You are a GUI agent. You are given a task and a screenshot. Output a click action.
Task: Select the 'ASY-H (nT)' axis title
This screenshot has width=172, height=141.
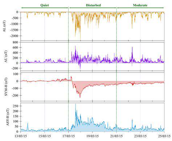pos(8,117)
